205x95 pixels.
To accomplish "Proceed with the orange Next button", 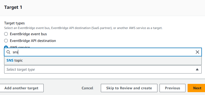I will (196, 88).
